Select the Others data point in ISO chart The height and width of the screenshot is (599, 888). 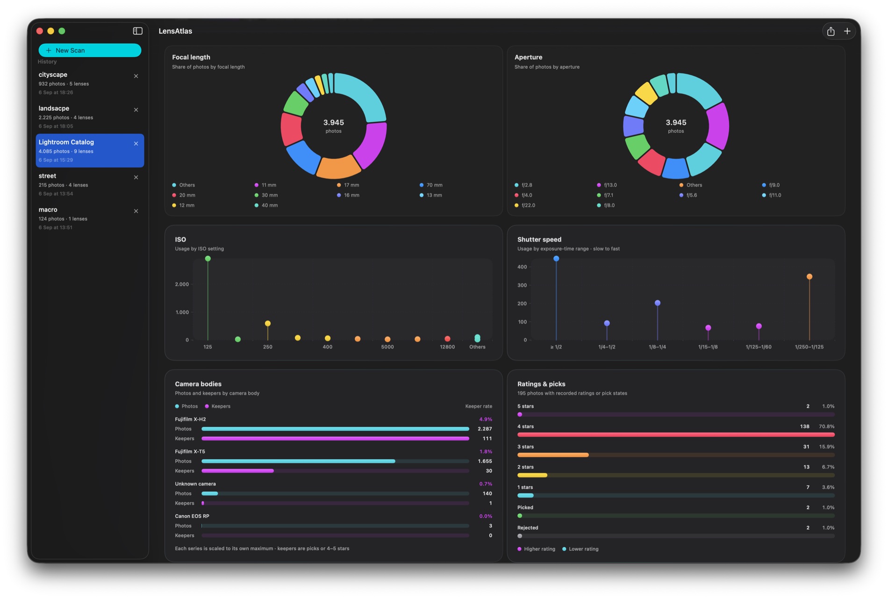coord(477,338)
